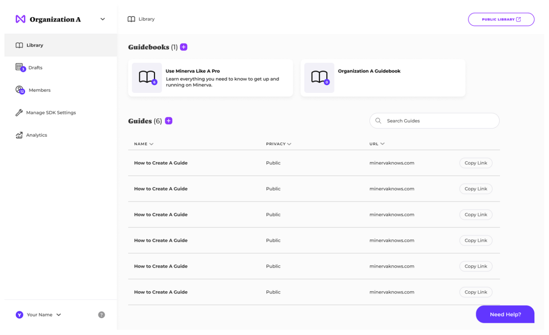
Task: Click minervaknows.com URL in third row
Action: [x=392, y=214]
